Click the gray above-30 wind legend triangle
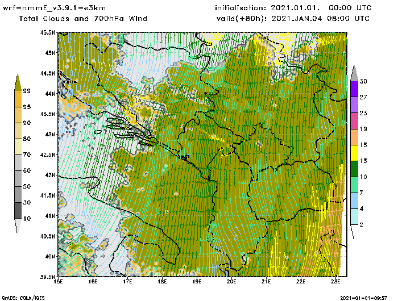The image size is (398, 301). coord(354,73)
